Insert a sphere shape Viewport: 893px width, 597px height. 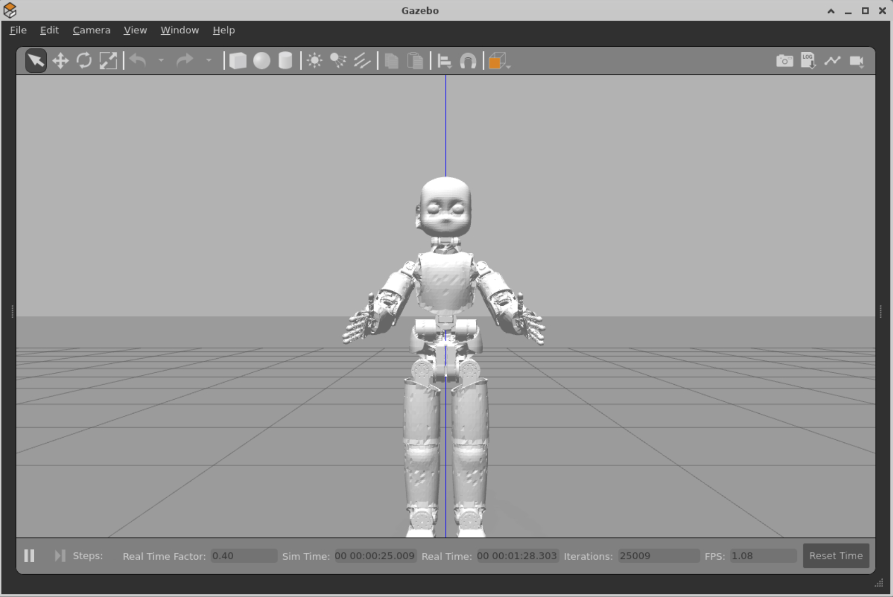pos(262,61)
